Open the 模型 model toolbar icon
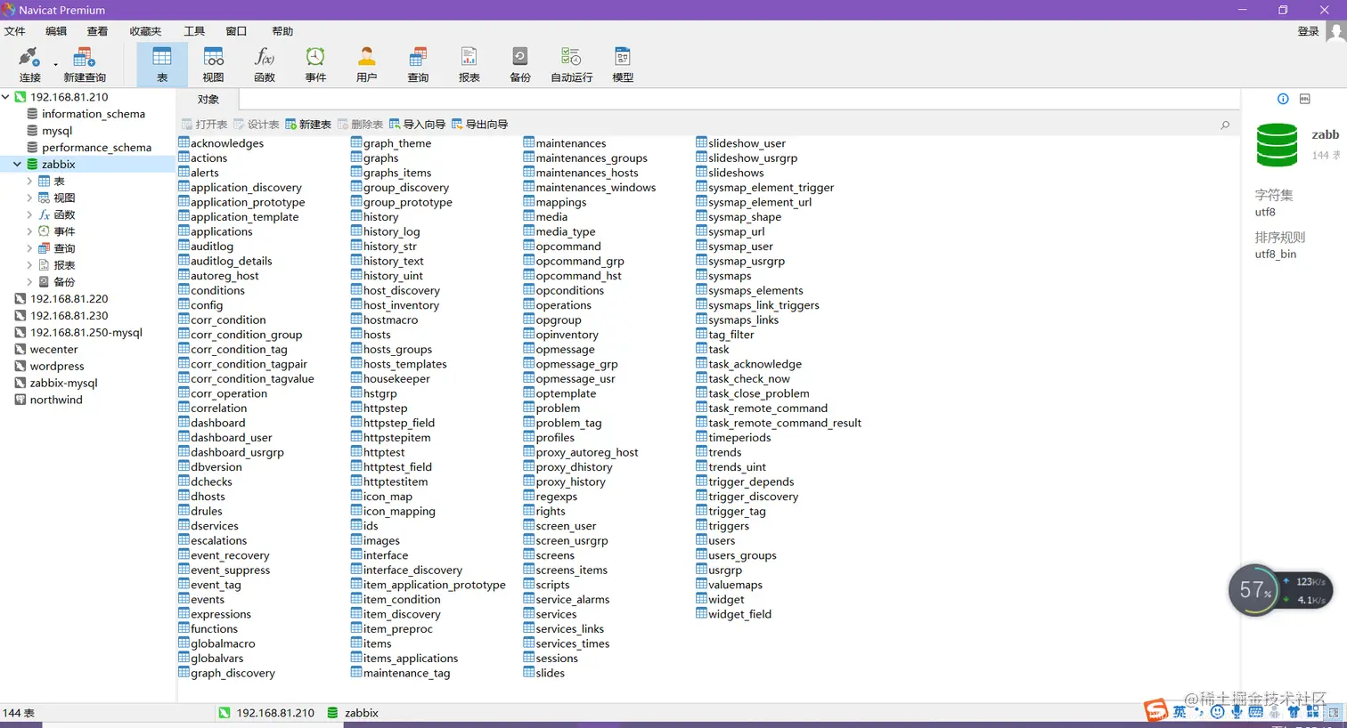This screenshot has width=1347, height=728. [623, 64]
